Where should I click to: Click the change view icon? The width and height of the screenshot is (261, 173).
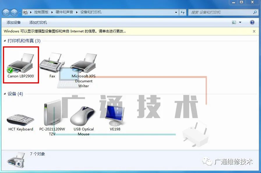tap(234, 22)
